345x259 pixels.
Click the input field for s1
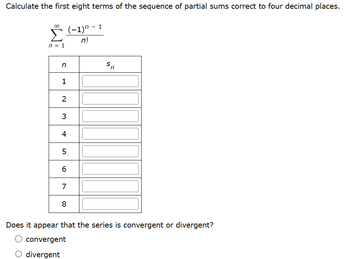[110, 81]
